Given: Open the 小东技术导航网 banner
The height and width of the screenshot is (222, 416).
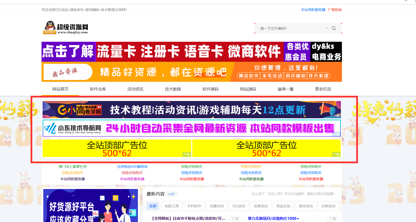Looking at the screenshot, I should pos(191,128).
